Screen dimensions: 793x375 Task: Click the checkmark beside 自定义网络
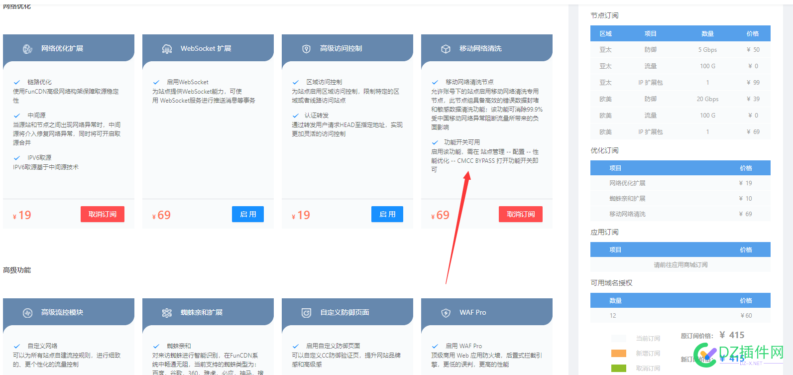(x=17, y=346)
